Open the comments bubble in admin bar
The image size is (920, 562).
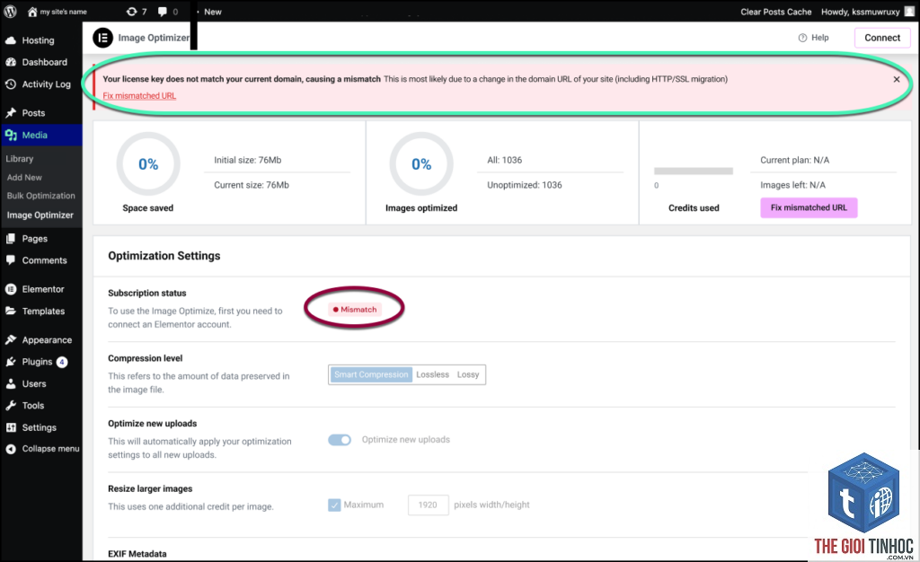point(163,11)
